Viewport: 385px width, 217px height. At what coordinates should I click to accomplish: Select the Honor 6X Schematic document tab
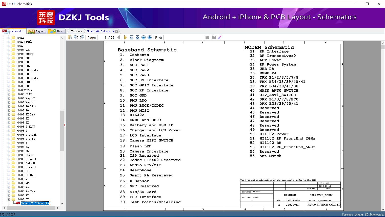pos(101,31)
